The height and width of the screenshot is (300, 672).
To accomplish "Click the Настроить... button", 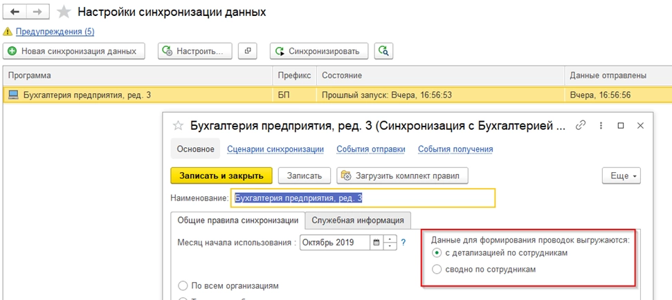I will point(195,51).
